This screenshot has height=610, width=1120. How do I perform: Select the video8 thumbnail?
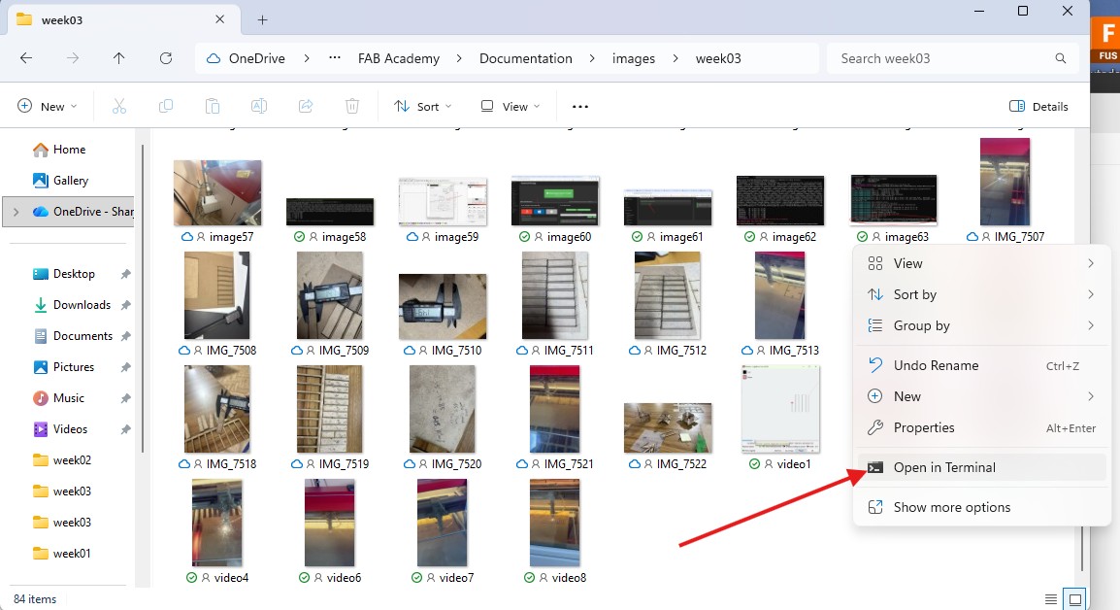click(x=555, y=523)
